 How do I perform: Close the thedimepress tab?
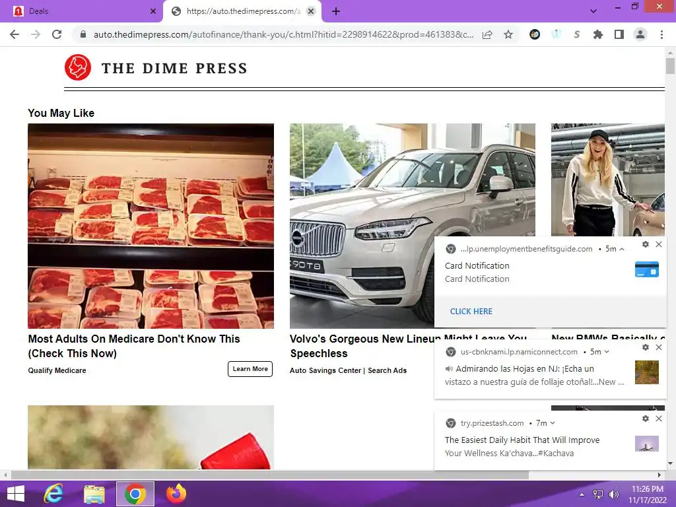pos(311,12)
